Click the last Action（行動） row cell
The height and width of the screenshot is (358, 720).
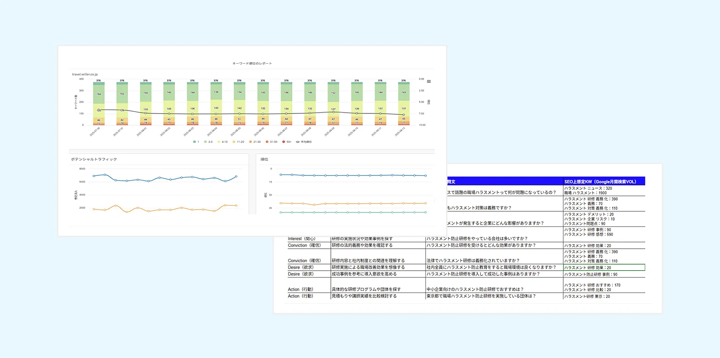(x=301, y=296)
